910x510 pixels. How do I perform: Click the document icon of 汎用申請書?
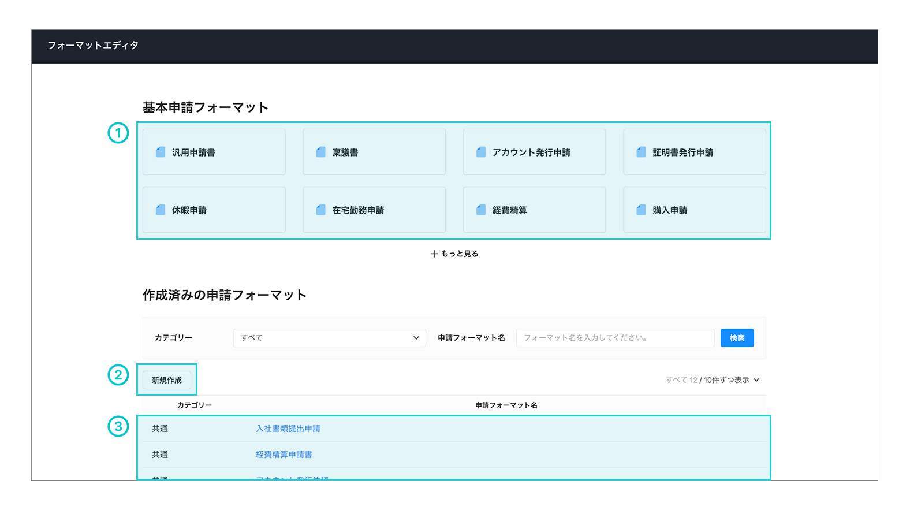tap(161, 152)
